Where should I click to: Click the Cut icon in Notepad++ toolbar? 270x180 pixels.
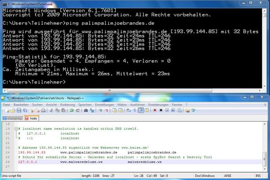(52, 110)
